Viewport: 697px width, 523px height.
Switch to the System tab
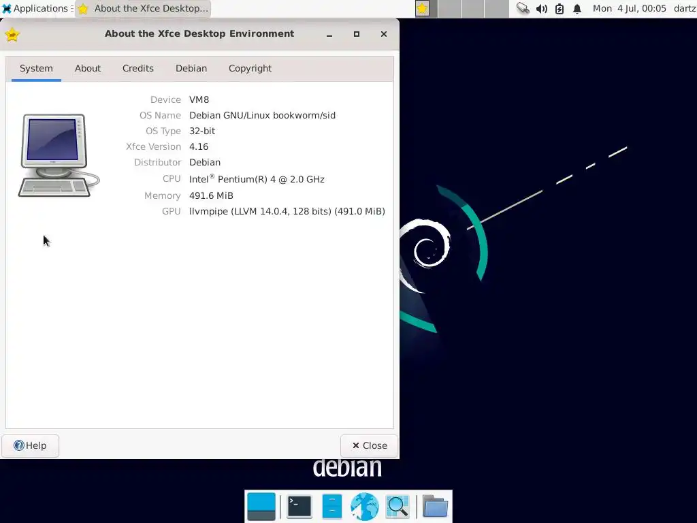pos(36,69)
